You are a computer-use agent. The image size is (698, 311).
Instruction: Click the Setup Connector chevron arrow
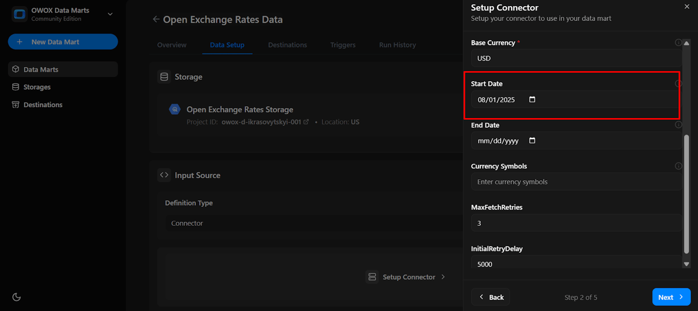pyautogui.click(x=443, y=277)
